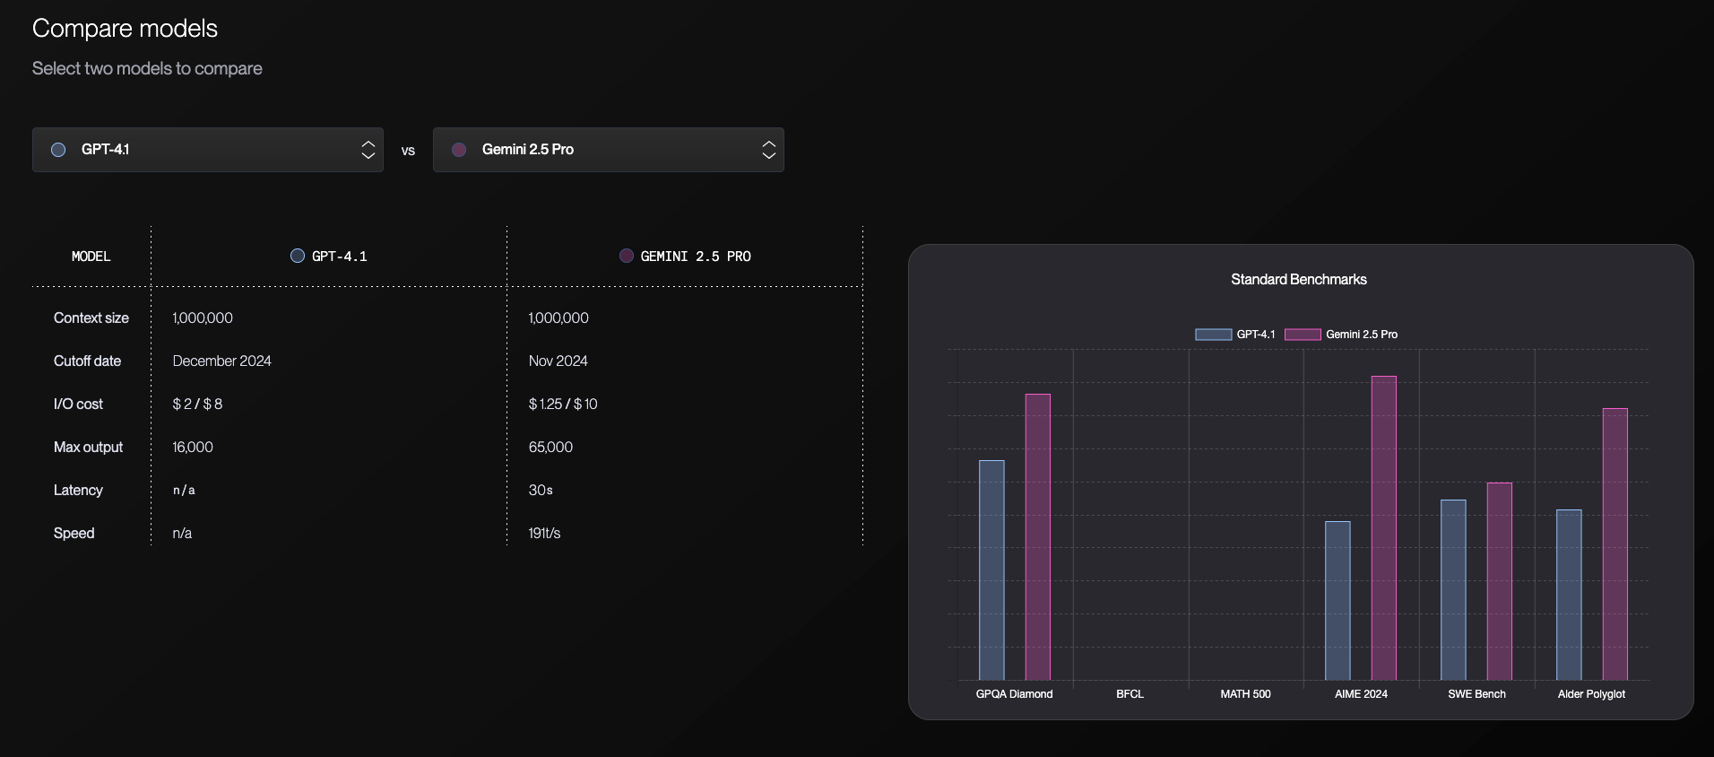
Task: Click the 'vs' text between the selectors
Action: 408,151
